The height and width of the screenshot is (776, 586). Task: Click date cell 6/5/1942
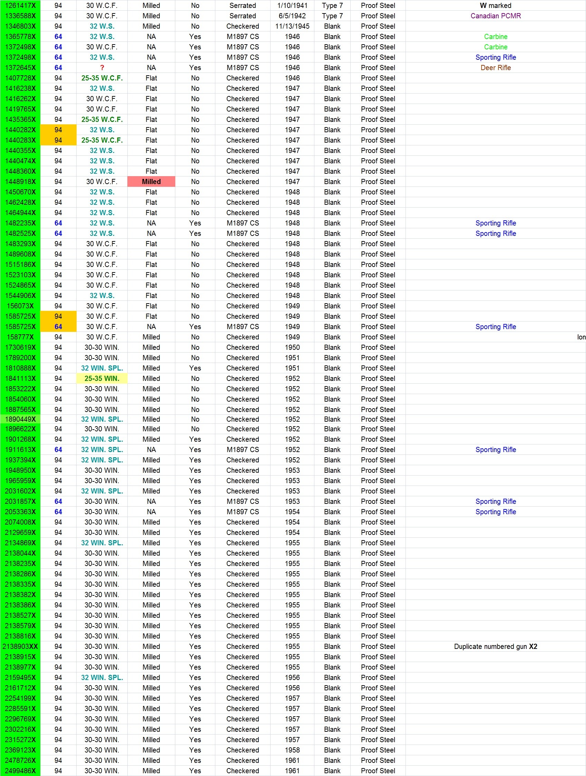click(x=292, y=16)
